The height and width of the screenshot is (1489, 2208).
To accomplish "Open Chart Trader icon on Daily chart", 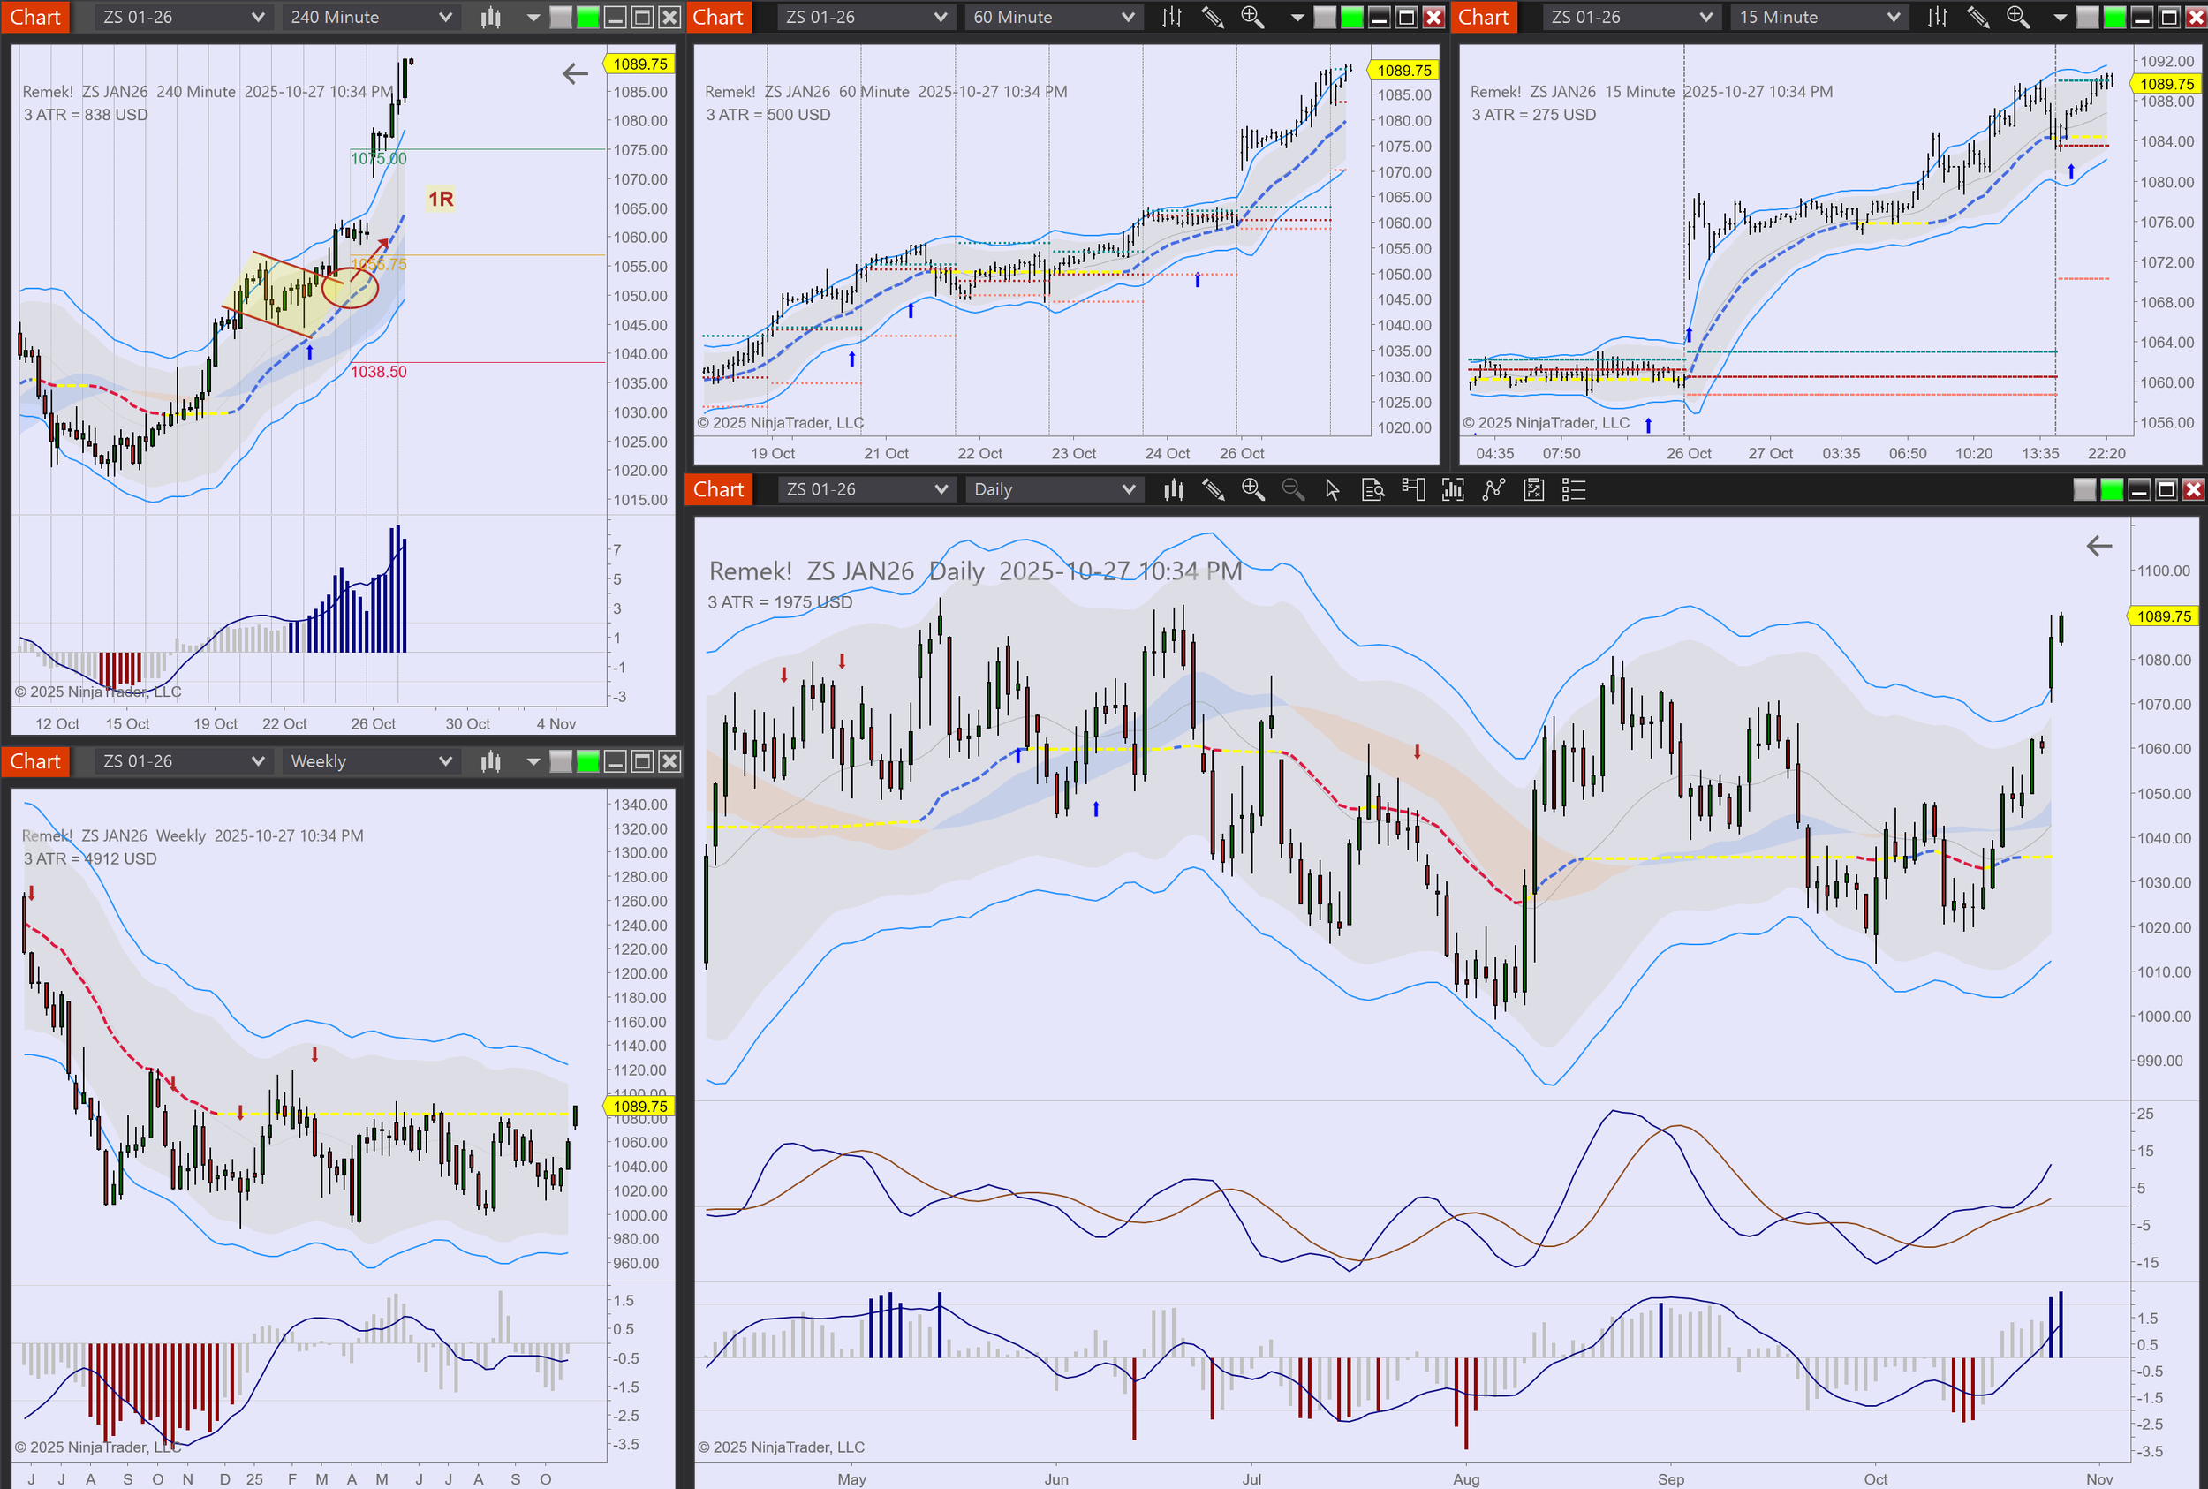I will click(1413, 489).
